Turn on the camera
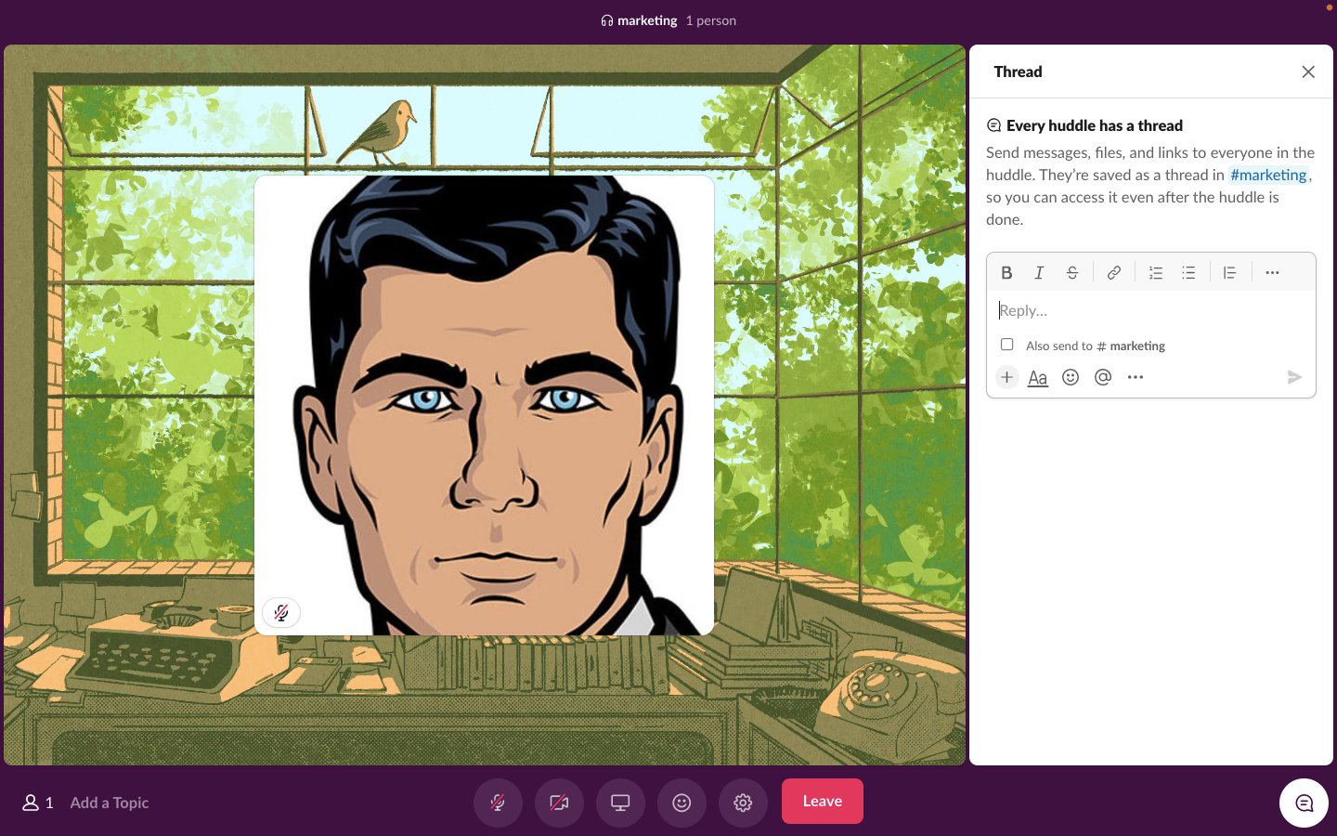This screenshot has width=1337, height=836. coord(559,802)
